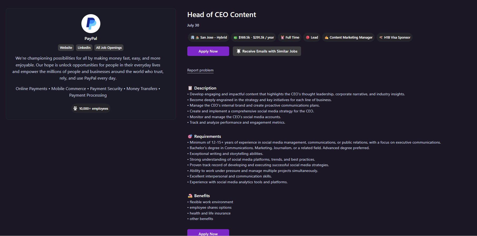Click the dartboard icon beside Requirements
The image size is (477, 236).
pos(190,136)
